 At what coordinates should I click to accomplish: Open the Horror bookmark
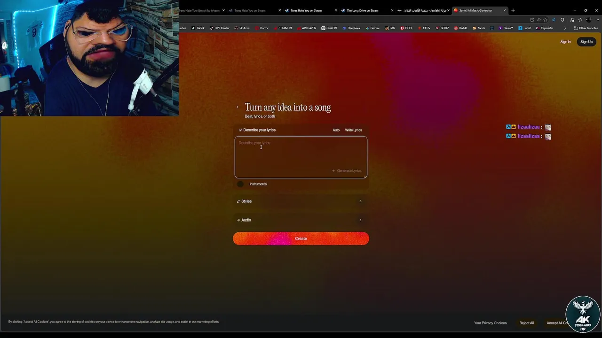point(262,28)
